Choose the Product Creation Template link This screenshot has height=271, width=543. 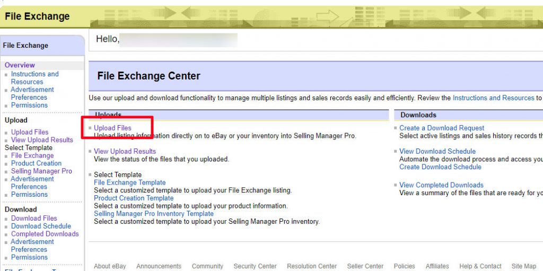click(x=134, y=198)
